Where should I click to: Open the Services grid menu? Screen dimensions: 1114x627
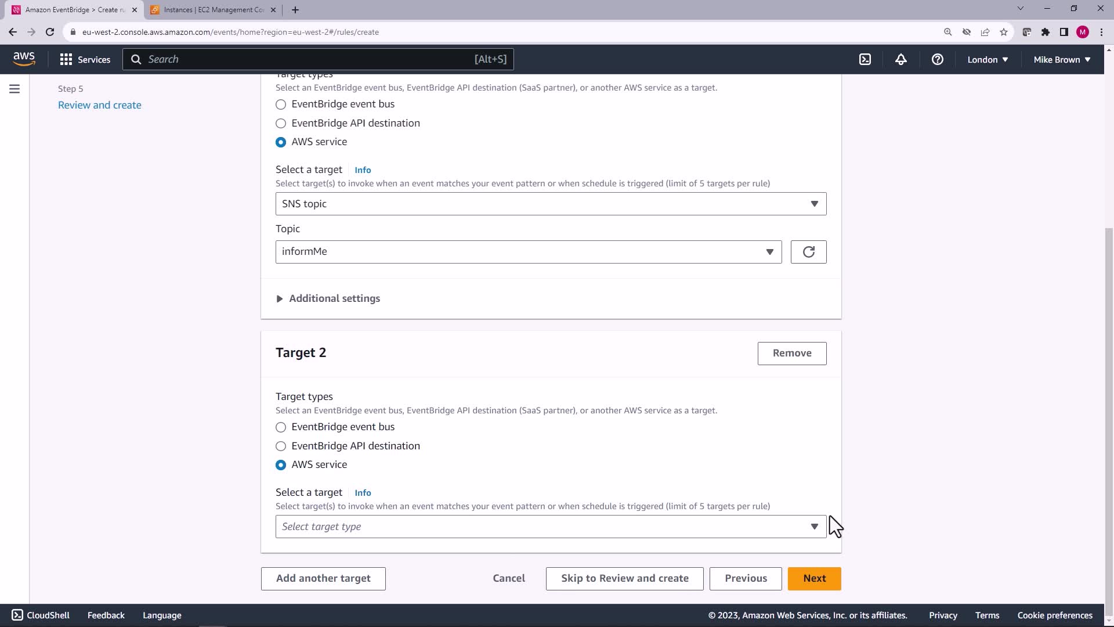click(x=85, y=59)
